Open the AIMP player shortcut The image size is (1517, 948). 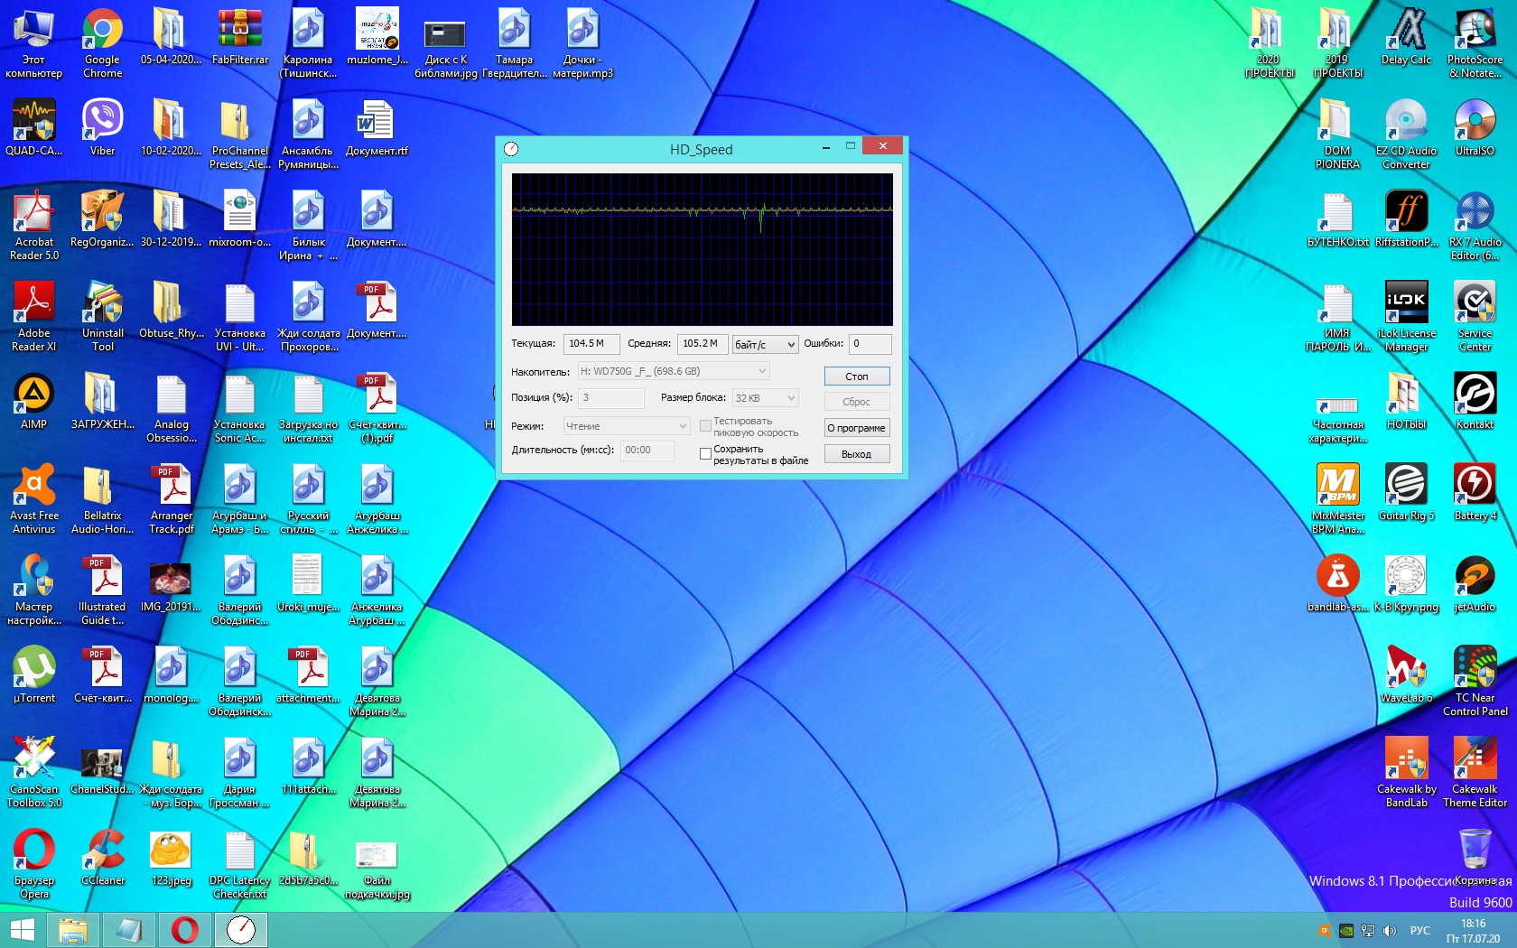[x=33, y=395]
